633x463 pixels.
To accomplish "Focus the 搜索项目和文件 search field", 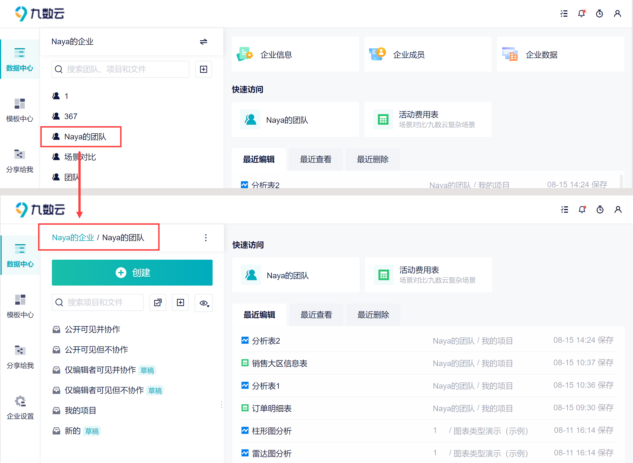I will pos(98,302).
